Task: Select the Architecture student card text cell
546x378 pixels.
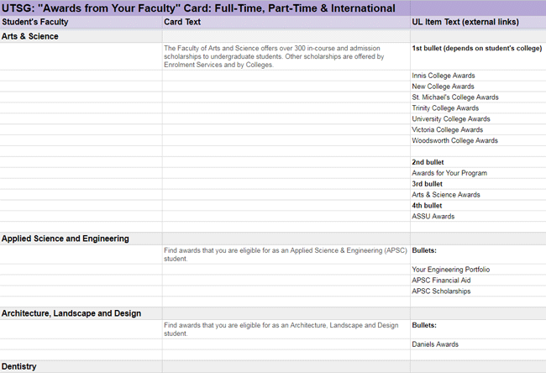Action: pos(286,329)
